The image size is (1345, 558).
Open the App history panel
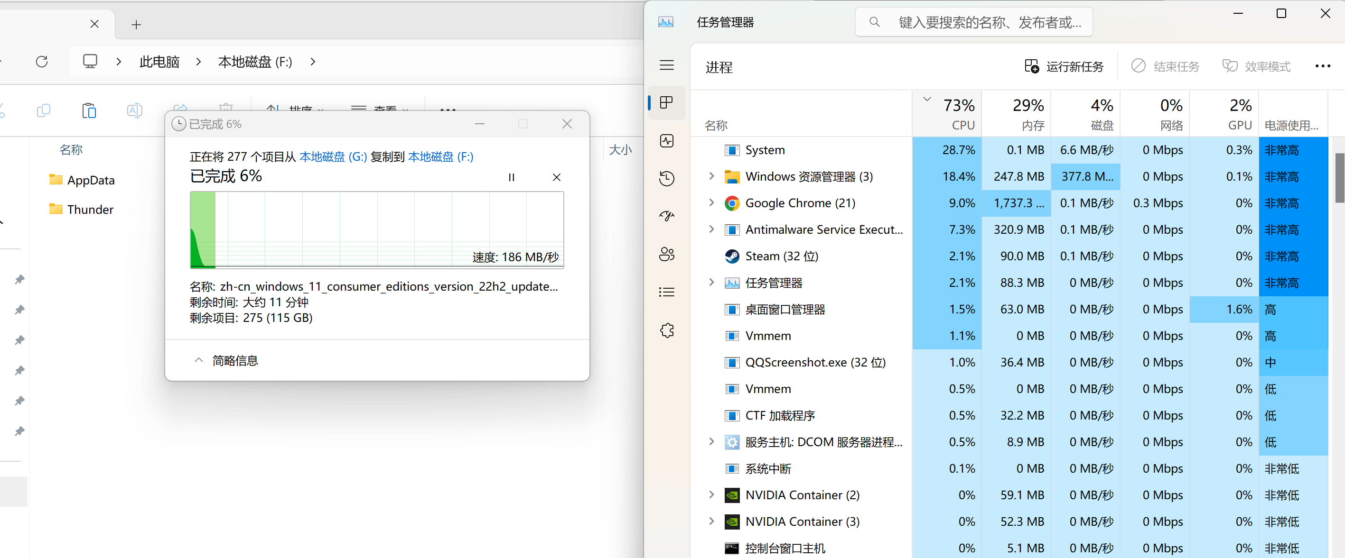[x=666, y=178]
